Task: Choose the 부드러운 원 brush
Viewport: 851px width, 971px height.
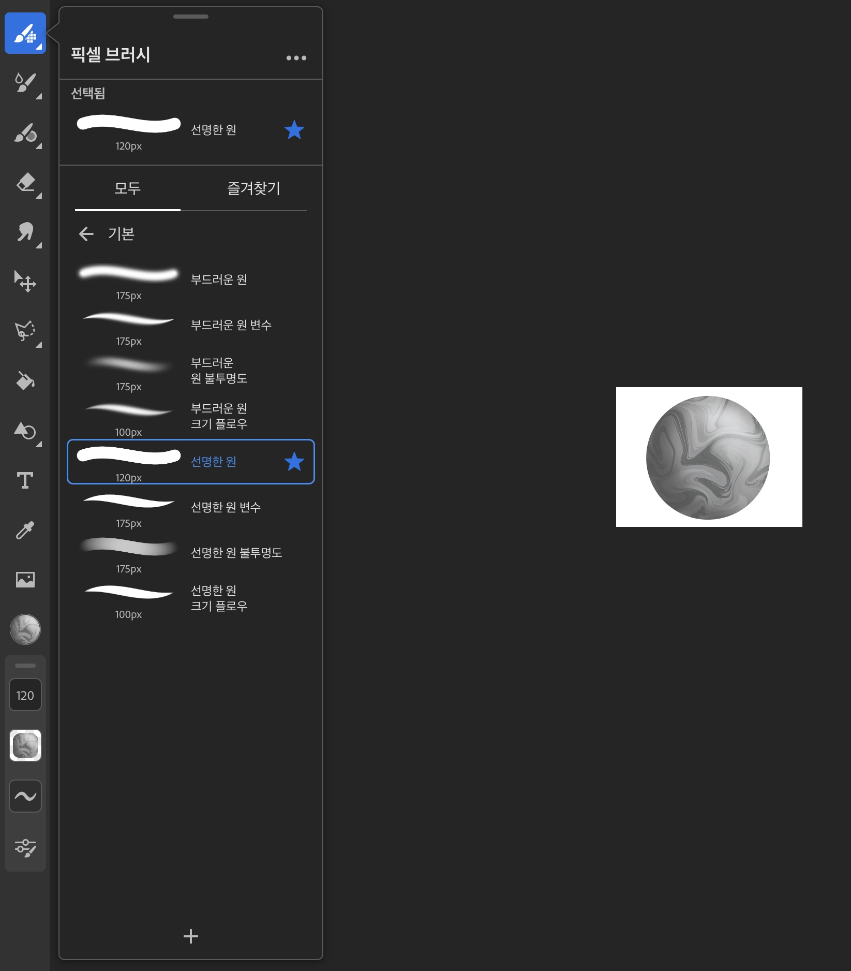Action: [191, 279]
